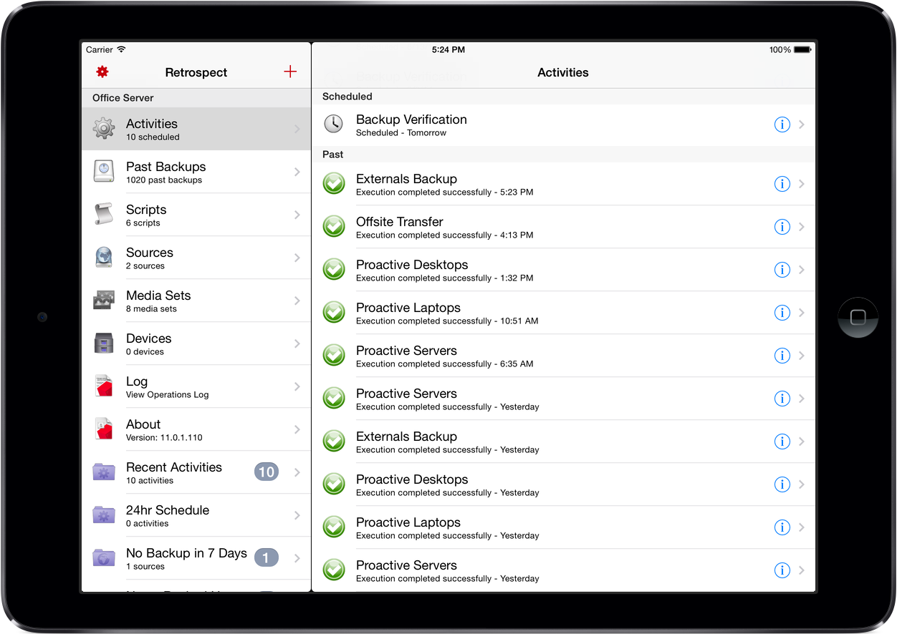
Task: Open Backup Verification details chevron
Action: 802,125
